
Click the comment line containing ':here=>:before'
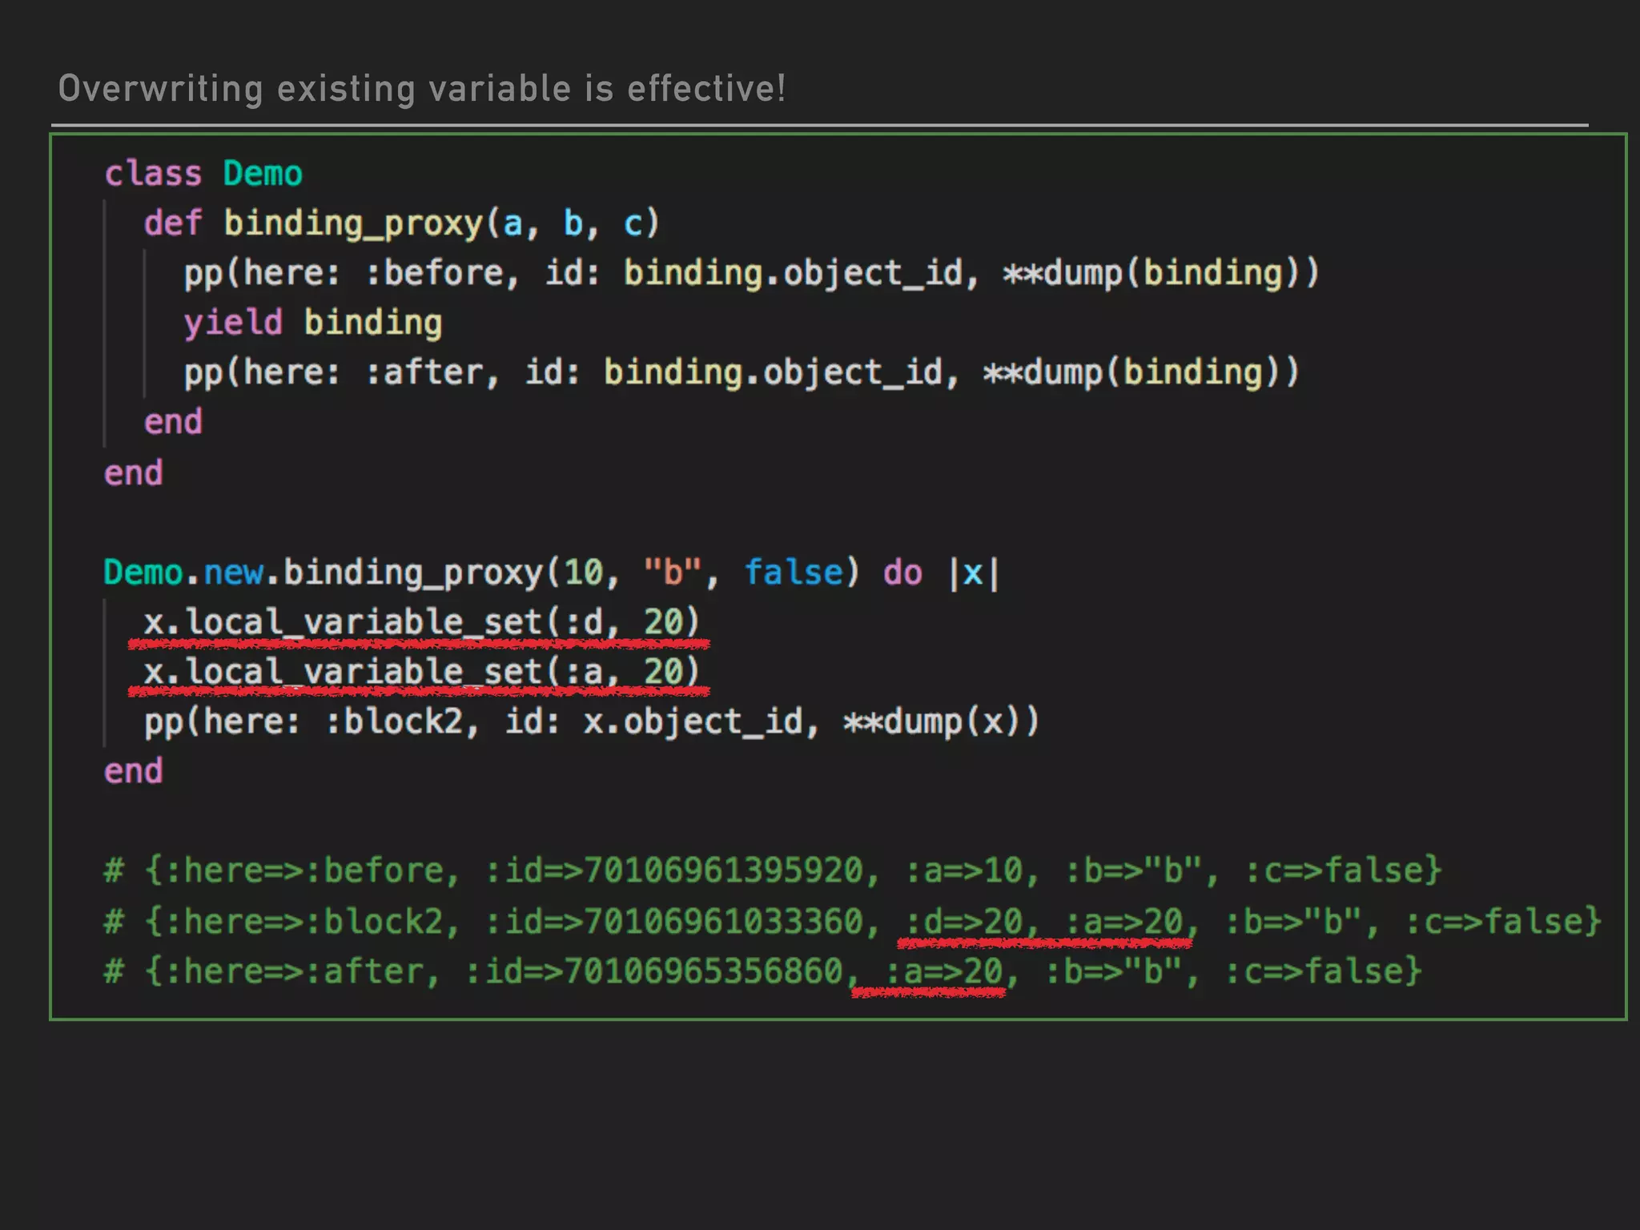click(772, 870)
